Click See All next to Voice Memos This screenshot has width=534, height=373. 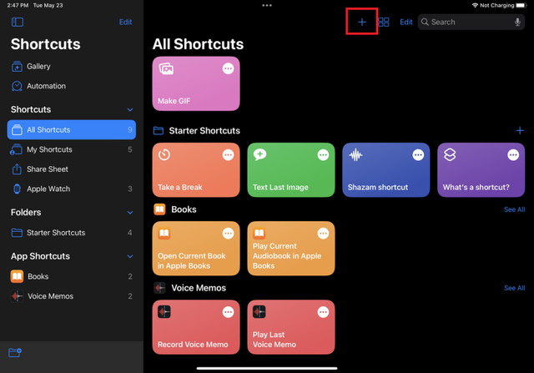click(x=514, y=288)
